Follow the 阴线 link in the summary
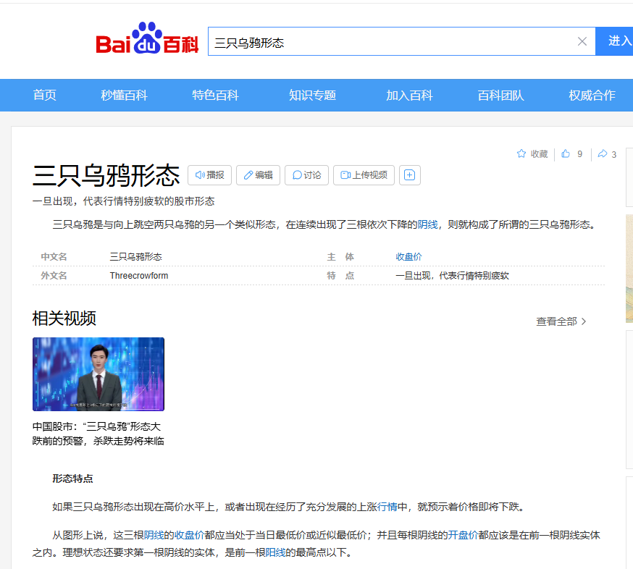The image size is (633, 569). coord(427,224)
